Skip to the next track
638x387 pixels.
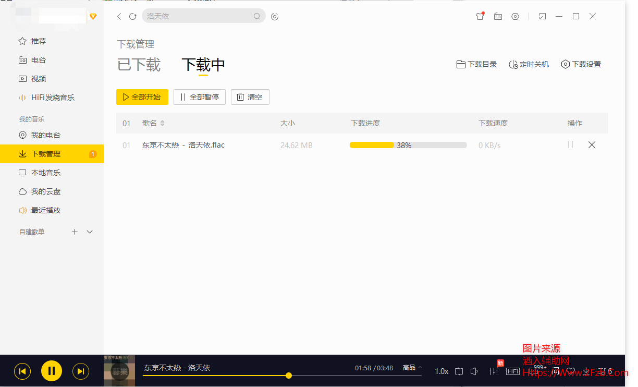(81, 371)
